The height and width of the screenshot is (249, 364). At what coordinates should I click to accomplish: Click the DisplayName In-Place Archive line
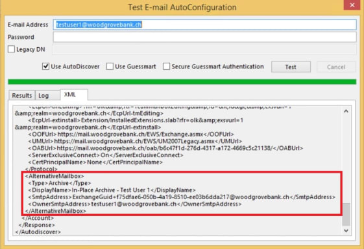pos(112,190)
